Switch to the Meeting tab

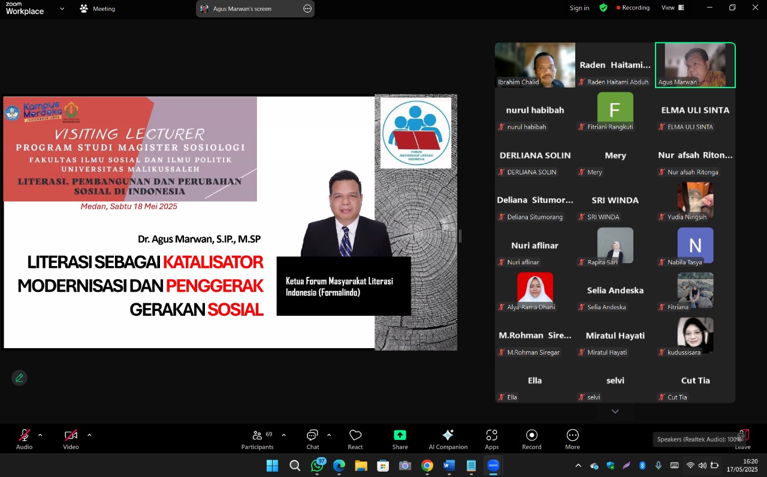point(97,9)
